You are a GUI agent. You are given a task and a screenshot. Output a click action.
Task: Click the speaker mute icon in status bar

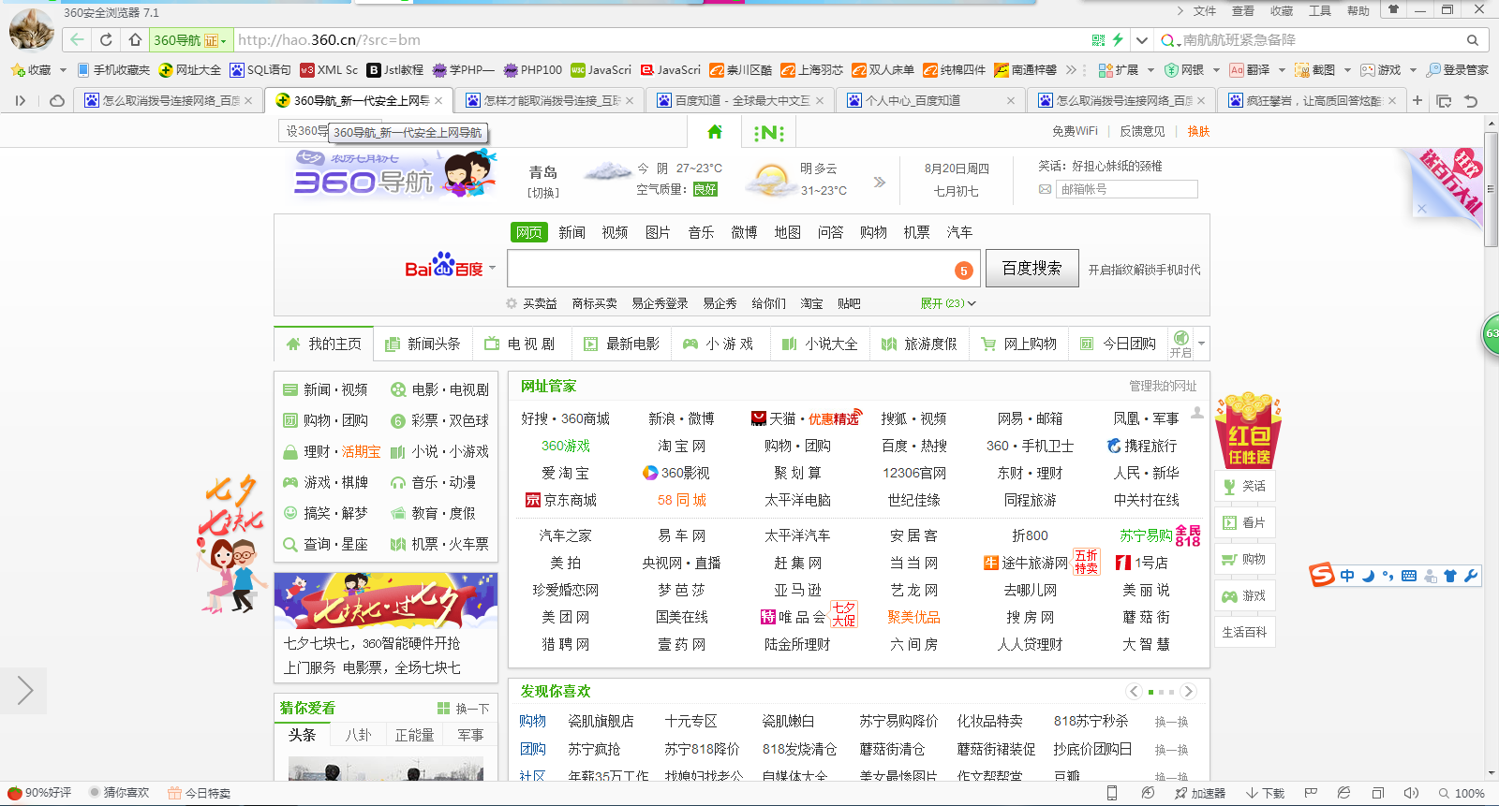[1411, 793]
